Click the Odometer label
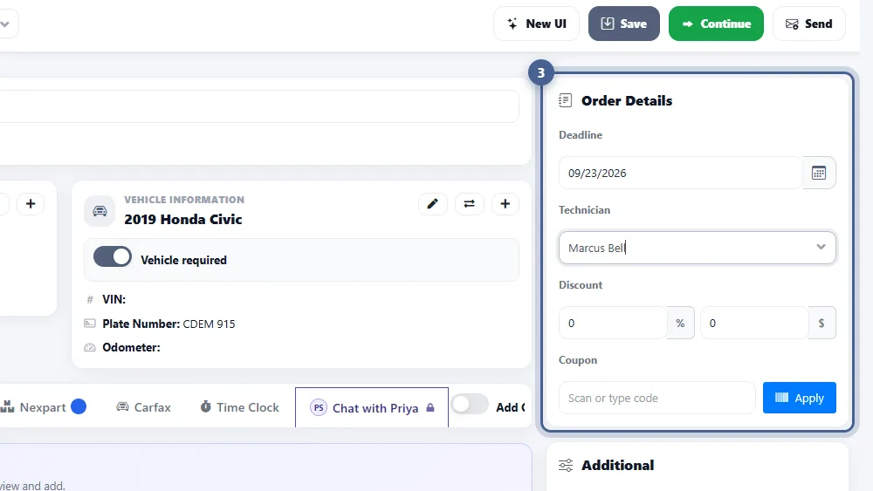 coord(132,347)
